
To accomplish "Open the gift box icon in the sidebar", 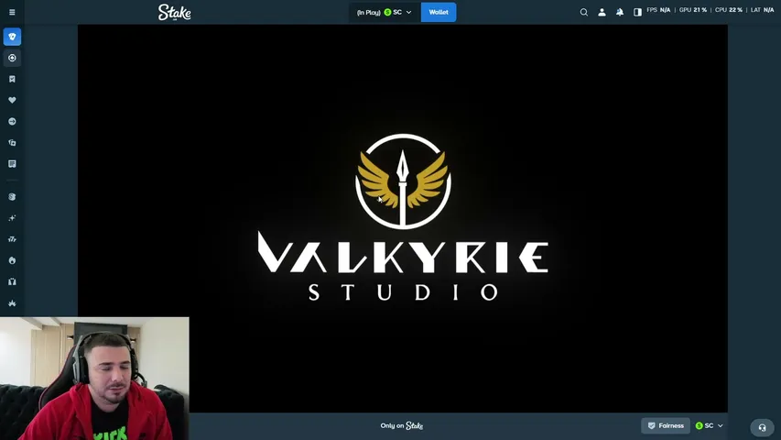I will click(x=12, y=281).
